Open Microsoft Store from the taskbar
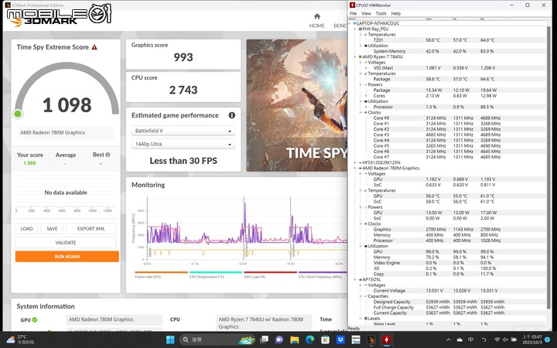 (x=325, y=339)
